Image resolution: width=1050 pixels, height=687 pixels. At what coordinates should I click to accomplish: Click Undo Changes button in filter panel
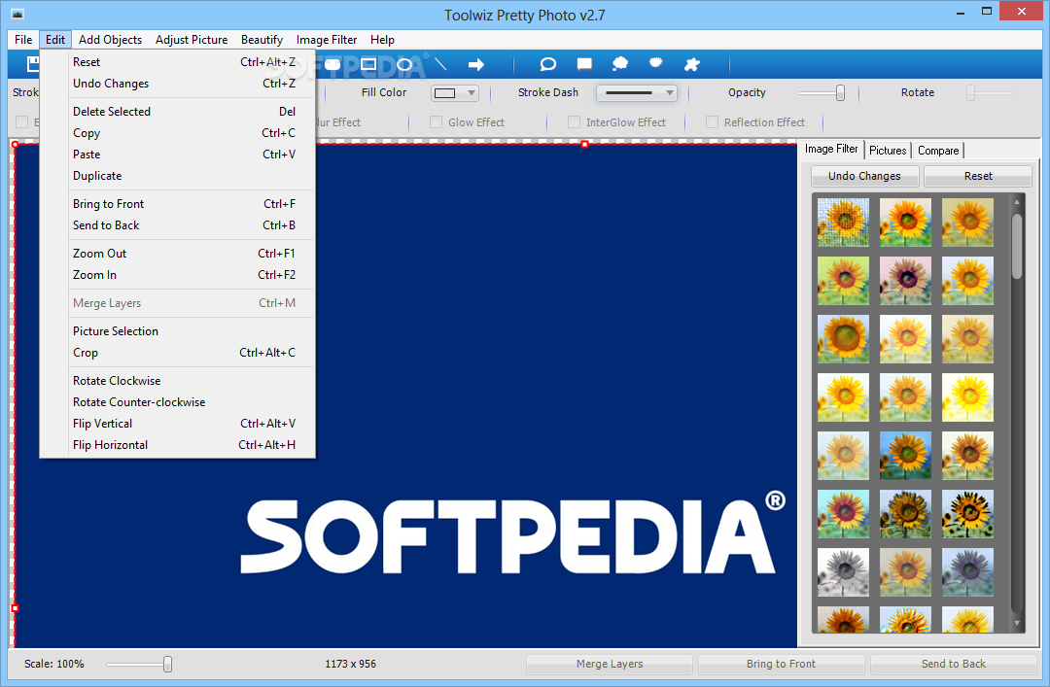(x=864, y=176)
